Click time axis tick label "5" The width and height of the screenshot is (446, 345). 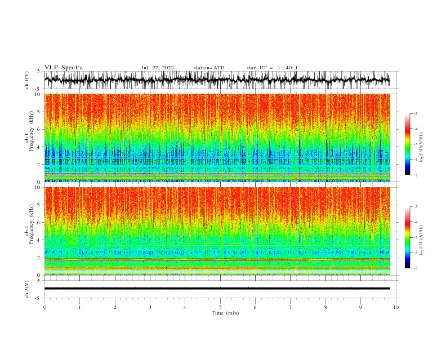pos(220,307)
